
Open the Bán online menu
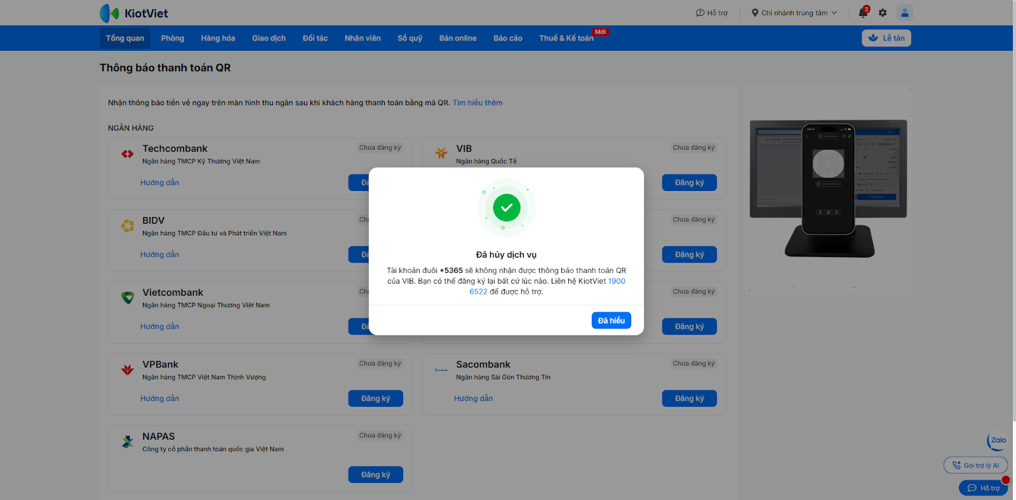pyautogui.click(x=458, y=38)
